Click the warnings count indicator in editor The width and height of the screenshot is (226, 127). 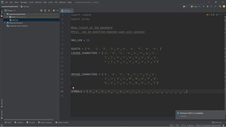pyautogui.click(x=208, y=14)
